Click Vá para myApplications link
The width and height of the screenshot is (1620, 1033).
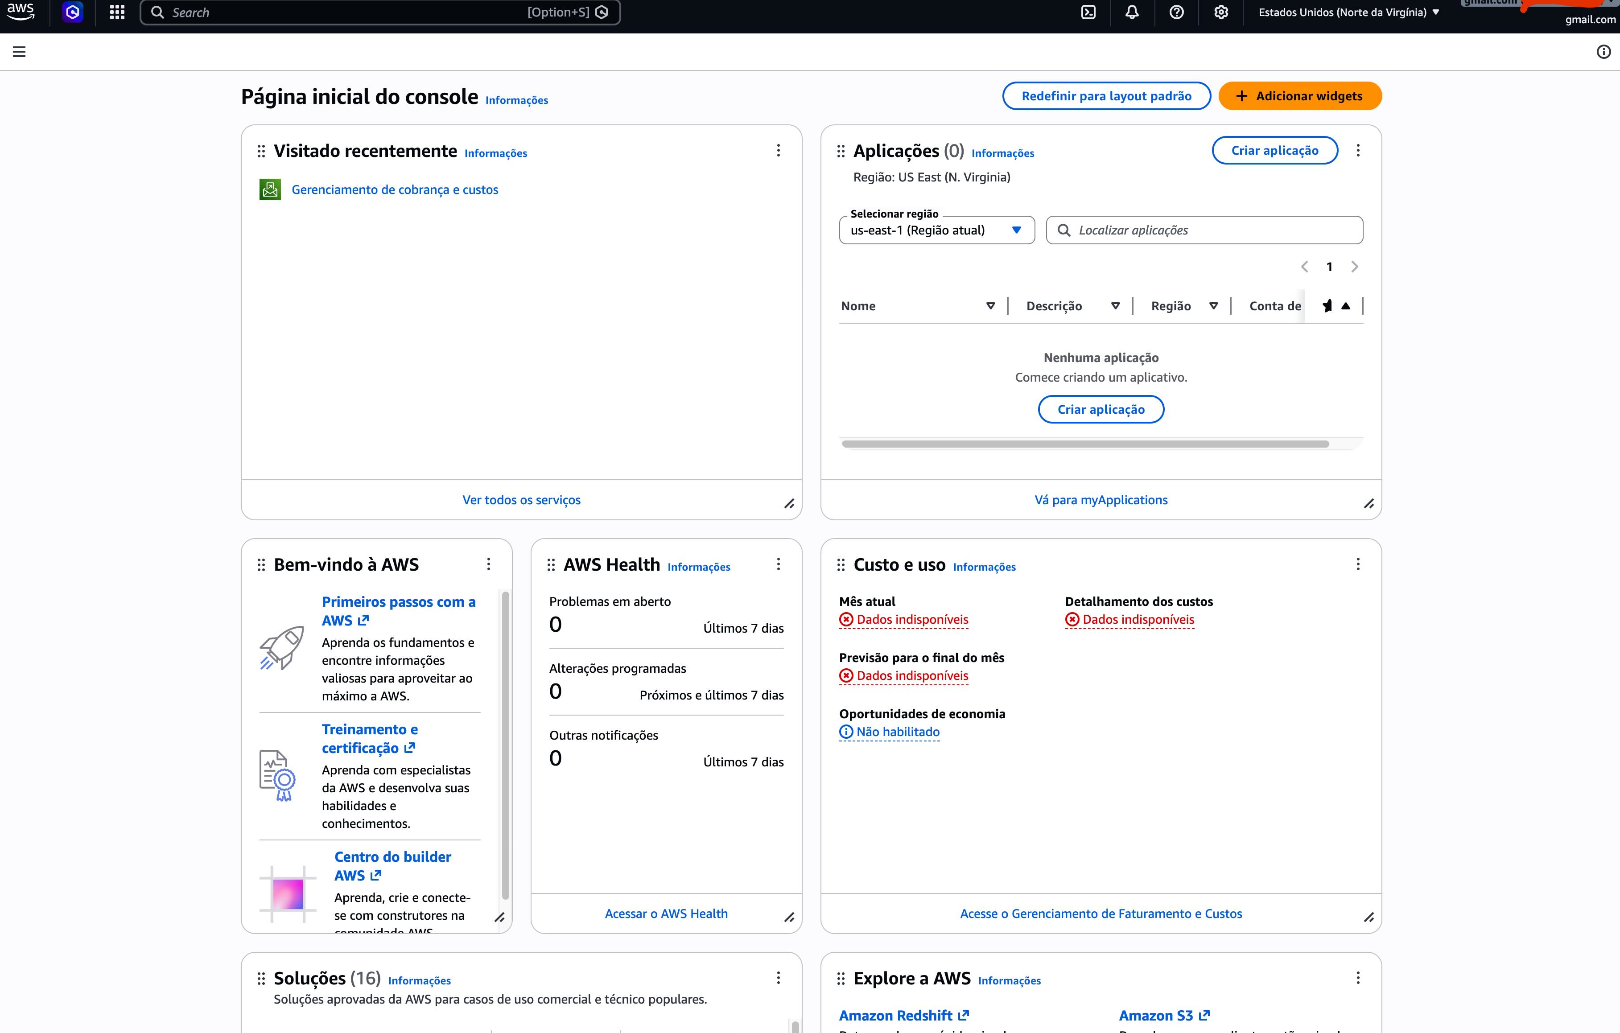1101,500
